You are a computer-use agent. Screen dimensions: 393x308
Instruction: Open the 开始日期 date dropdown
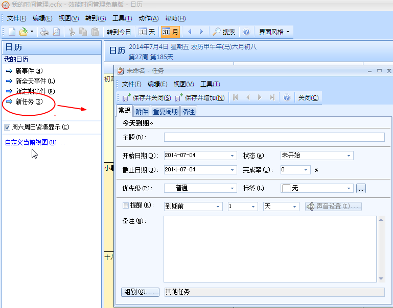[x=232, y=156]
